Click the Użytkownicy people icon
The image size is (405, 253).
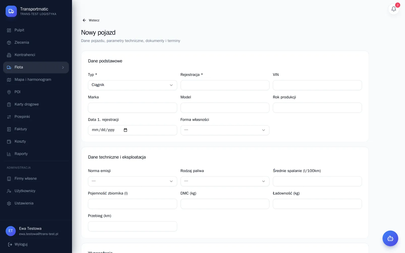point(9,191)
